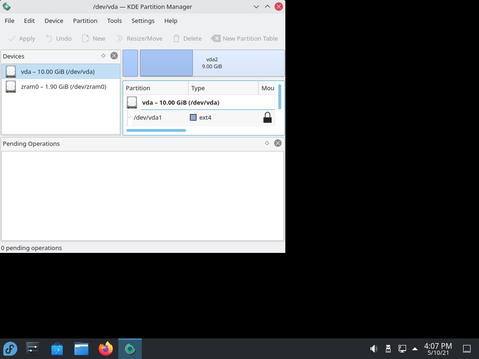Maximize the Partition Manager window
This screenshot has width=479, height=359.
tap(267, 7)
